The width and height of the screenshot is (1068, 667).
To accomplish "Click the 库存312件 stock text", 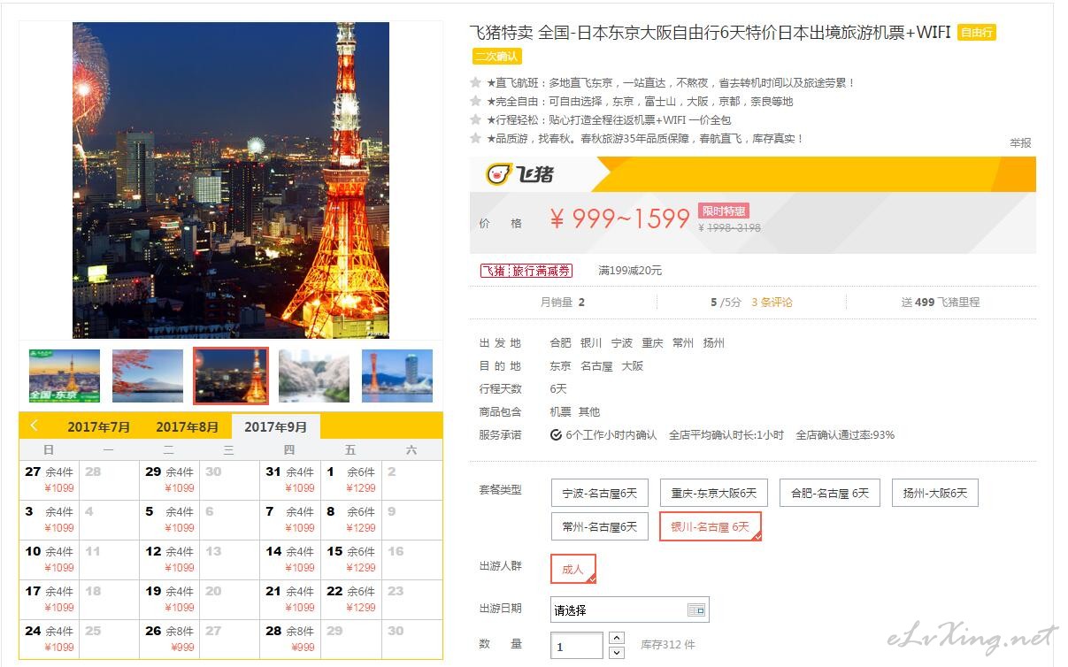I will pos(668,645).
